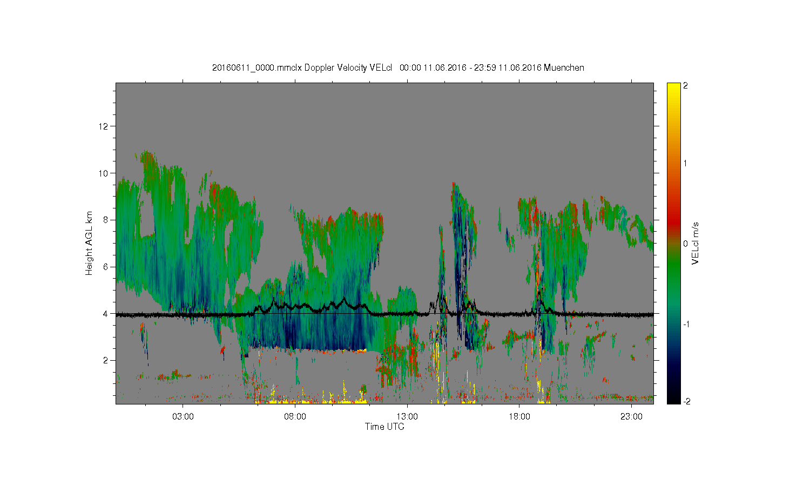The width and height of the screenshot is (810, 486).
Task: Click the height tick label 12
Action: [104, 126]
